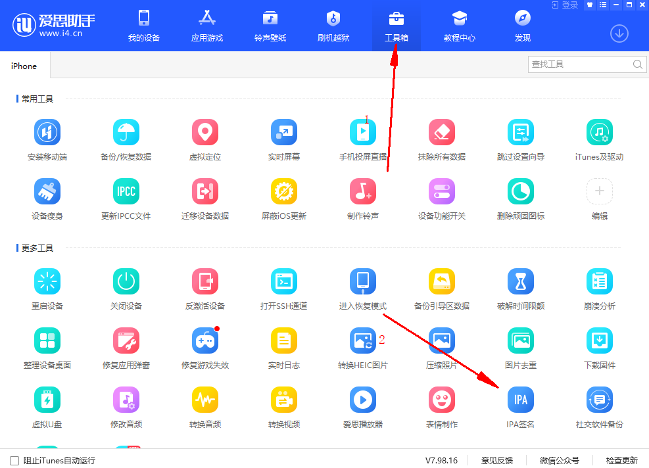
Task: Open 虚拟U盘 tool
Action: (x=47, y=400)
